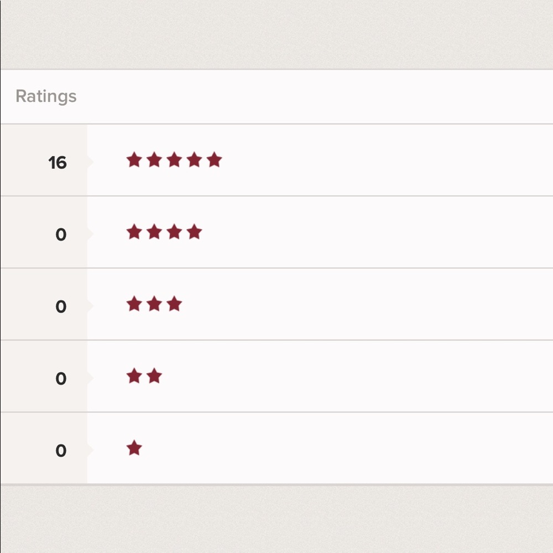Click the fifth star in the five-star row
Viewport: 553px width, 553px height.
(x=215, y=160)
